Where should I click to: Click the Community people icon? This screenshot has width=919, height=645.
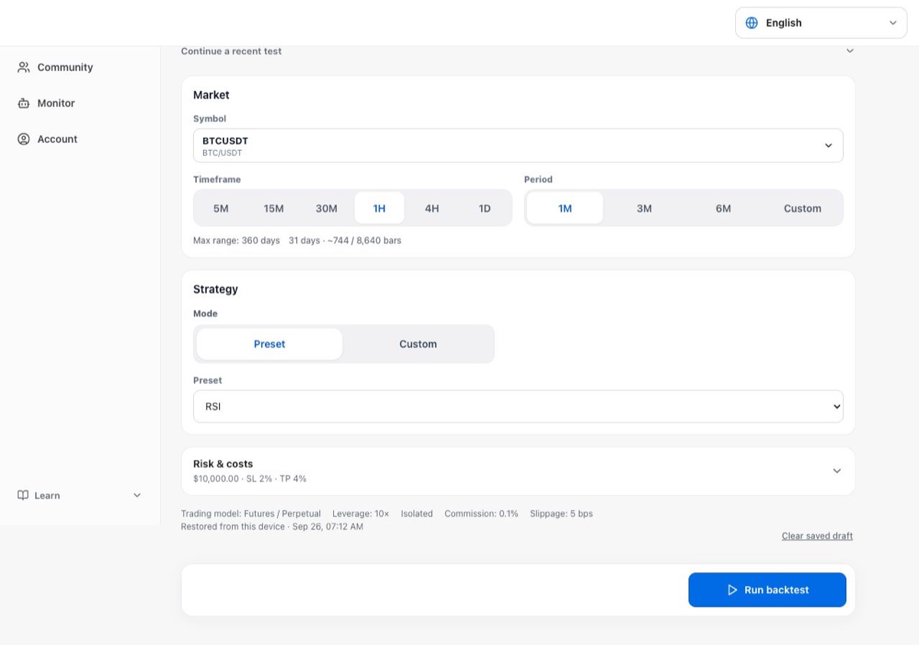tap(24, 67)
